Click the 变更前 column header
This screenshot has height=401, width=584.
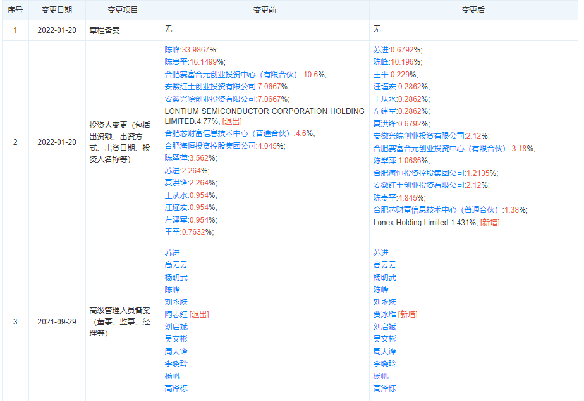tap(265, 10)
